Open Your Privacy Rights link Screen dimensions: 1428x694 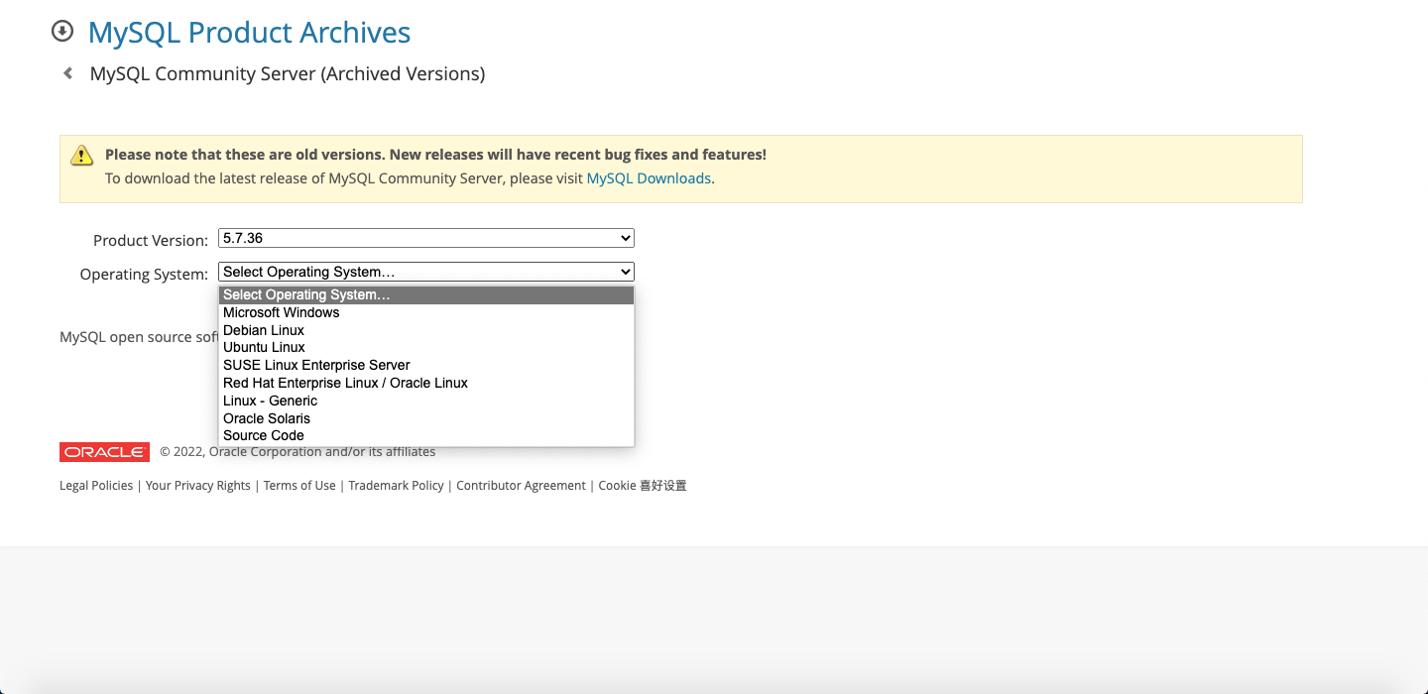(198, 486)
